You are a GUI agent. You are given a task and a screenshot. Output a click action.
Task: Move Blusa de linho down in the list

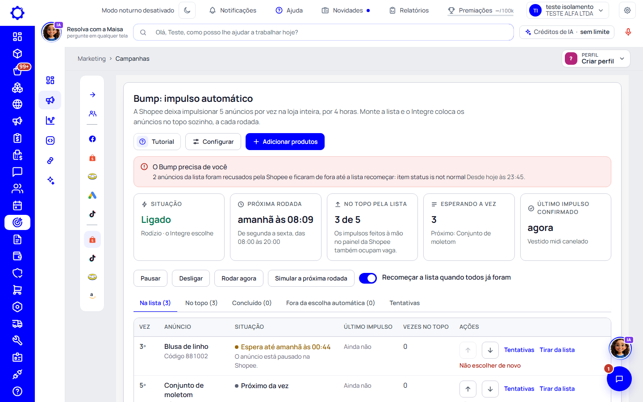tap(490, 350)
